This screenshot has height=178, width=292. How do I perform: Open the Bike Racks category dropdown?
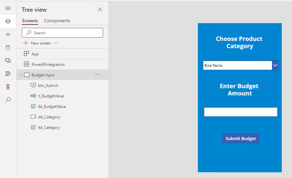pos(275,65)
